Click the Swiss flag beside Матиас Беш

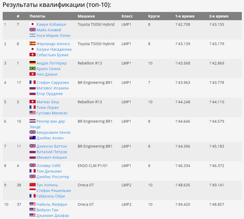coord(32,102)
